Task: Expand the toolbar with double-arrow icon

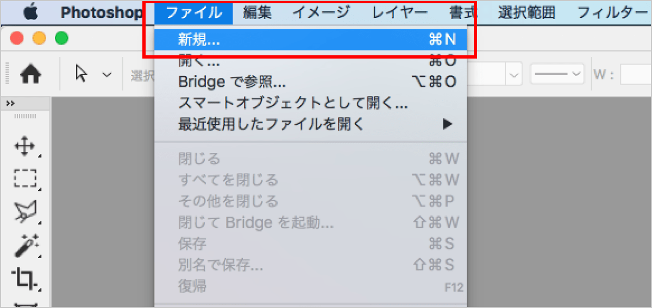Action: [10, 104]
